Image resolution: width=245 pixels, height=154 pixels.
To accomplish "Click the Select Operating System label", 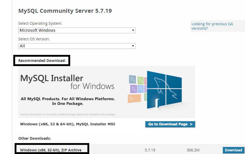I will pos(40,23).
